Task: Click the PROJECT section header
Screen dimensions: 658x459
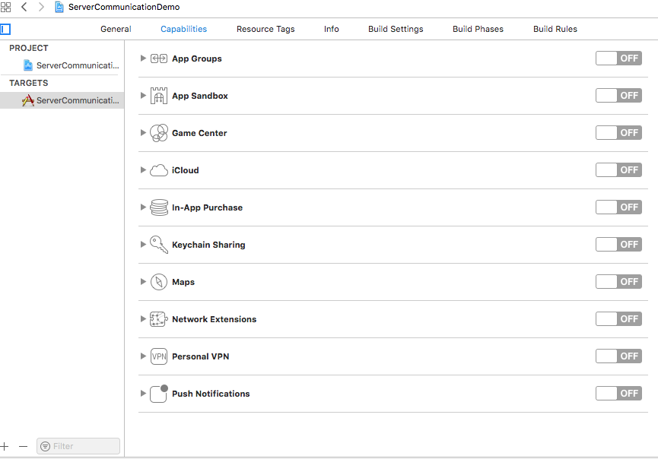Action: [29, 48]
